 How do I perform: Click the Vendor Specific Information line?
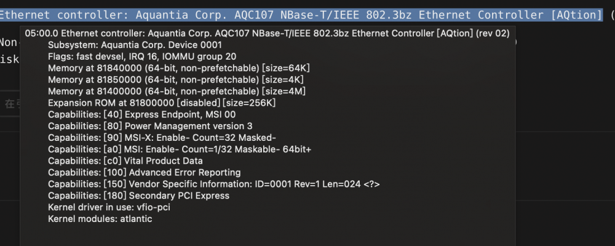[x=214, y=184]
